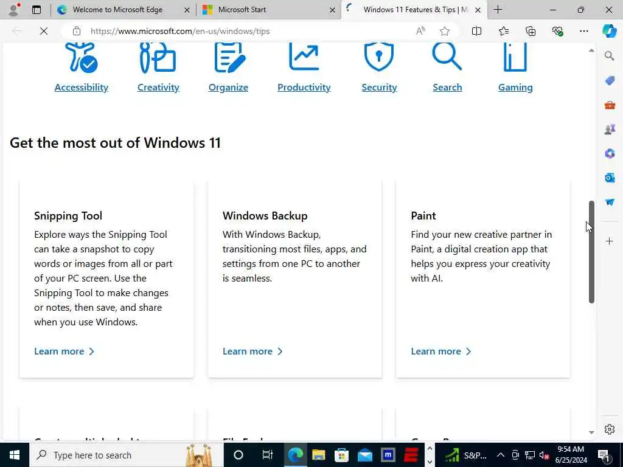Image resolution: width=623 pixels, height=467 pixels.
Task: Open sidebar Microsoft 365 icon
Action: (610, 153)
